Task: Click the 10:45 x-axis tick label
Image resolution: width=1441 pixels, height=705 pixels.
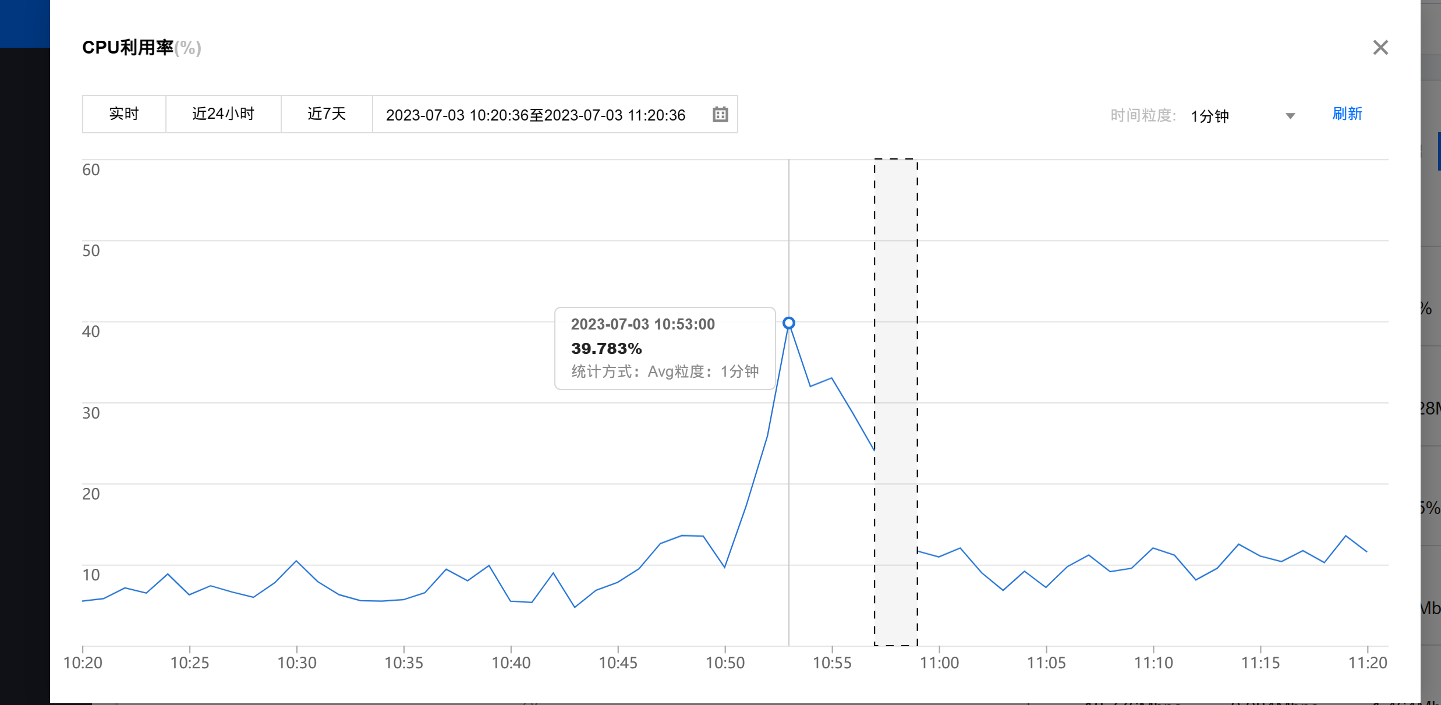Action: click(618, 663)
